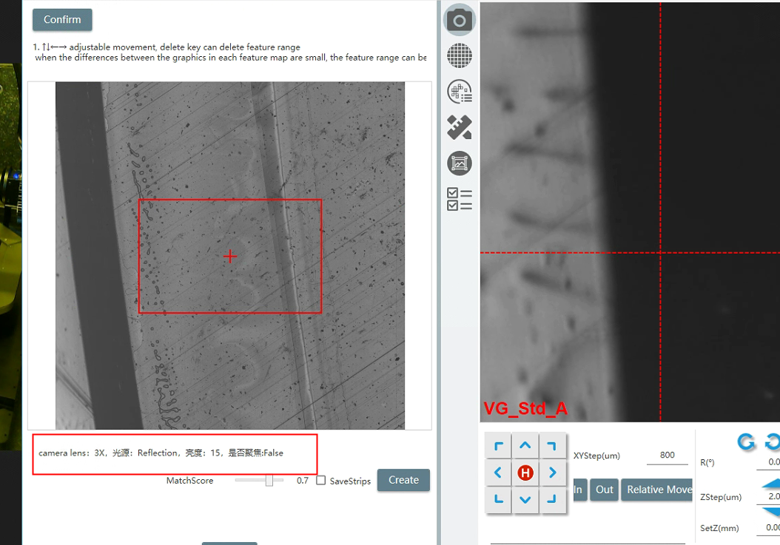Jog stage diagonally up-right with corner arrow
This screenshot has width=780, height=545.
(552, 446)
